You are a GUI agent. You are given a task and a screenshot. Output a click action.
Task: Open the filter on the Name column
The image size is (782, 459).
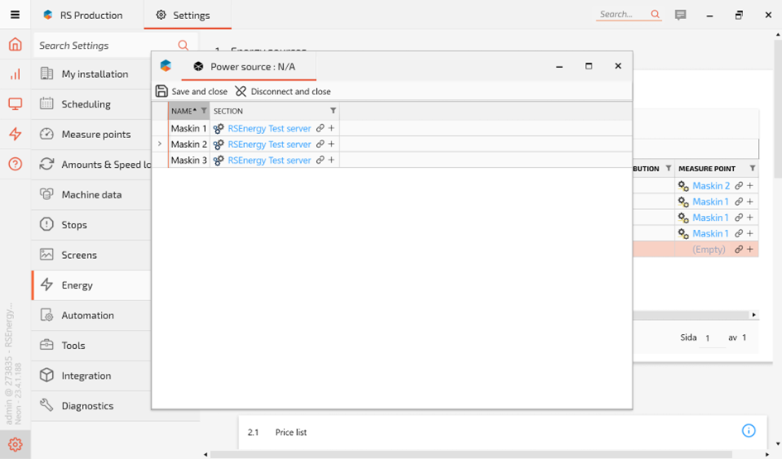(204, 111)
